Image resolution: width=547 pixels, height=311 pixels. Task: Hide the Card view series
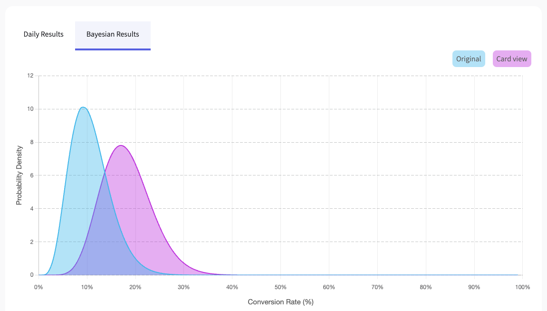tap(512, 59)
